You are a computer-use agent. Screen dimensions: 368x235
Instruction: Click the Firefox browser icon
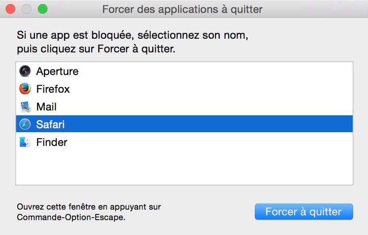(25, 89)
